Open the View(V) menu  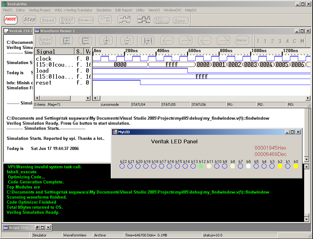[154, 10]
